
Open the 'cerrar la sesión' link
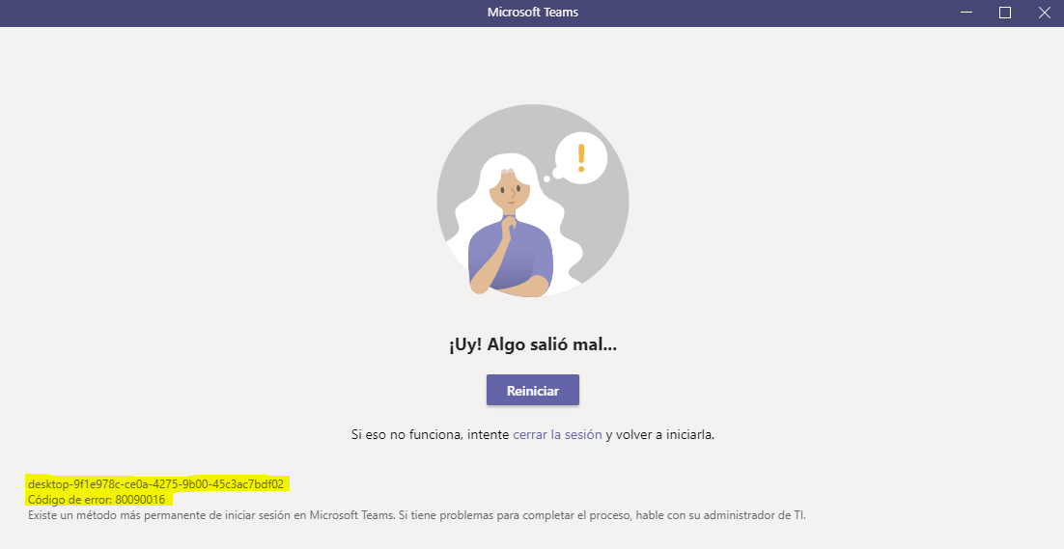point(557,434)
